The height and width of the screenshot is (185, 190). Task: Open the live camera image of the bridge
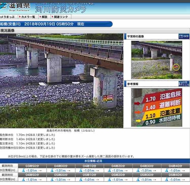61,81
